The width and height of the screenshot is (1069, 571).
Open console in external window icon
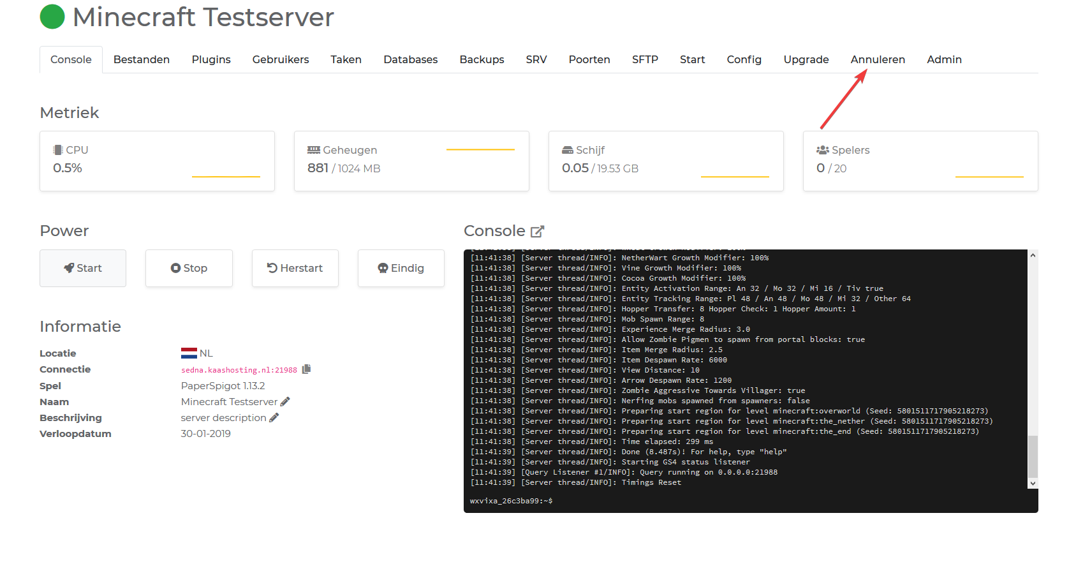[538, 232]
